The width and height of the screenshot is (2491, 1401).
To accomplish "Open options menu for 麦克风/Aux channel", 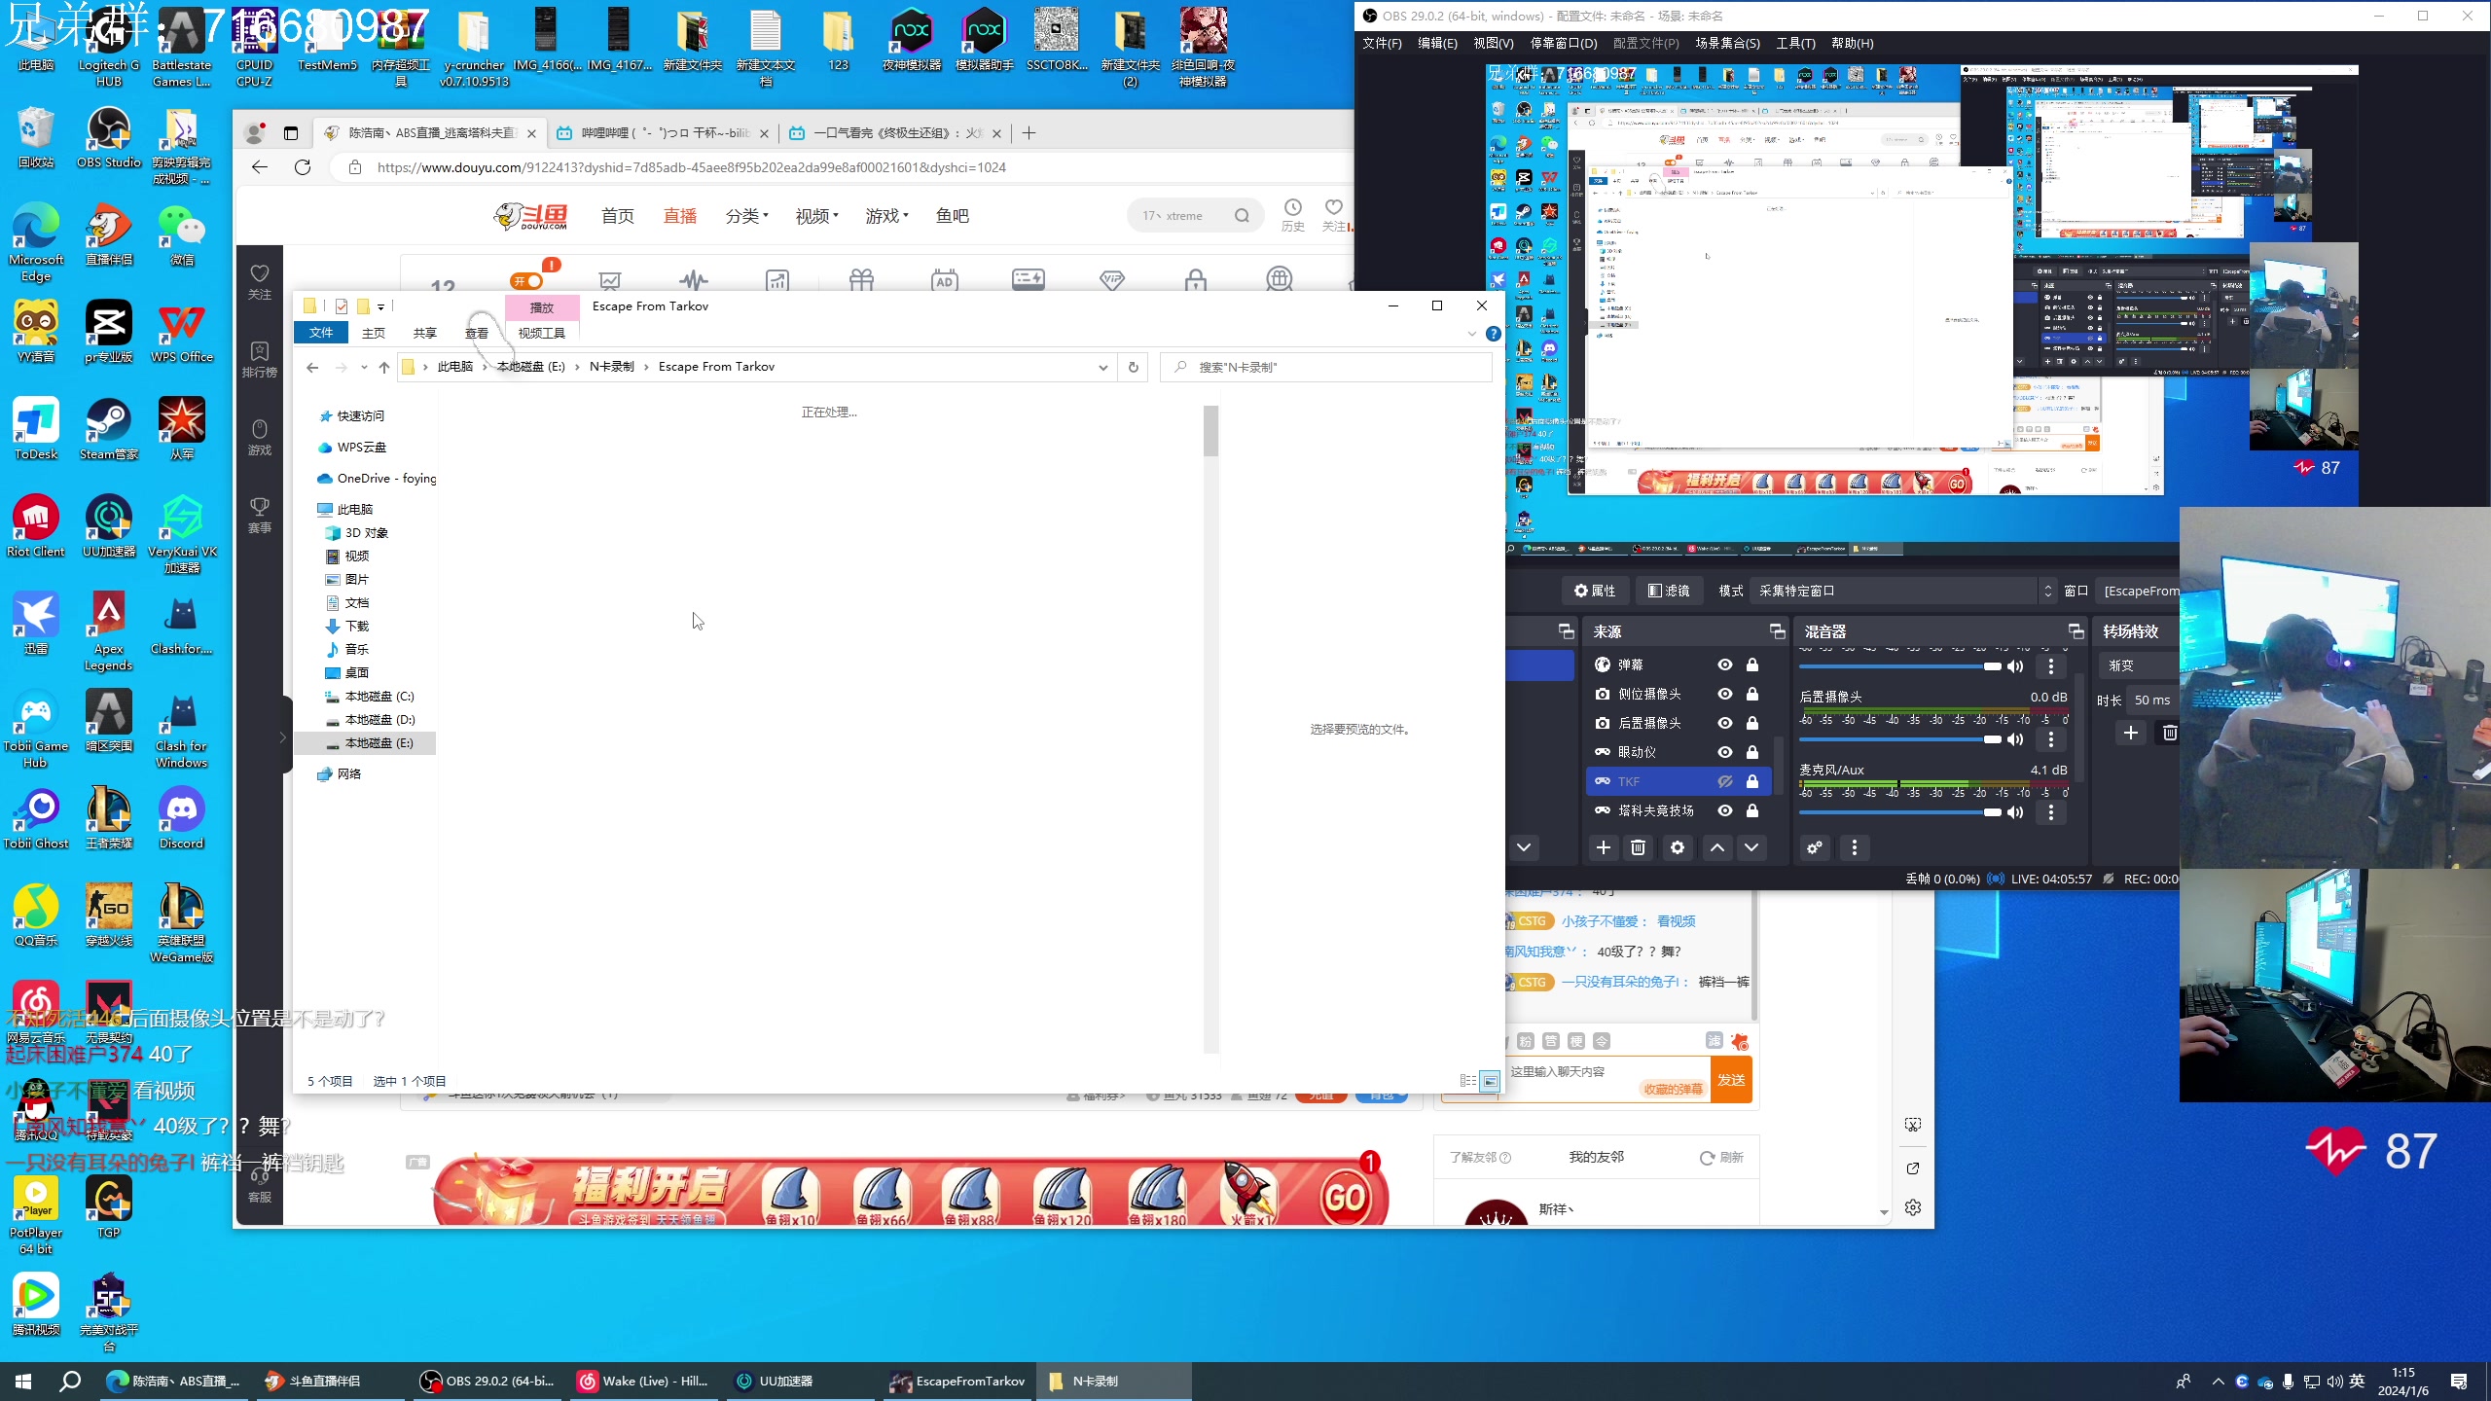I will click(2051, 812).
